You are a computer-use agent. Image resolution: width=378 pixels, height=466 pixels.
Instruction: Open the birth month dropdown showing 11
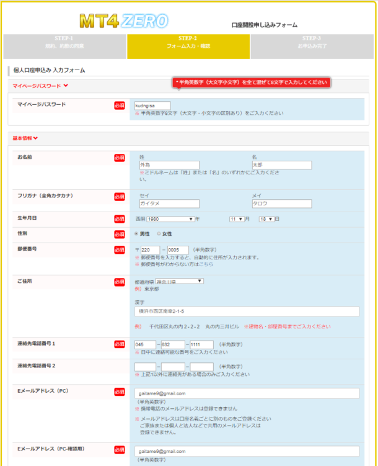236,219
